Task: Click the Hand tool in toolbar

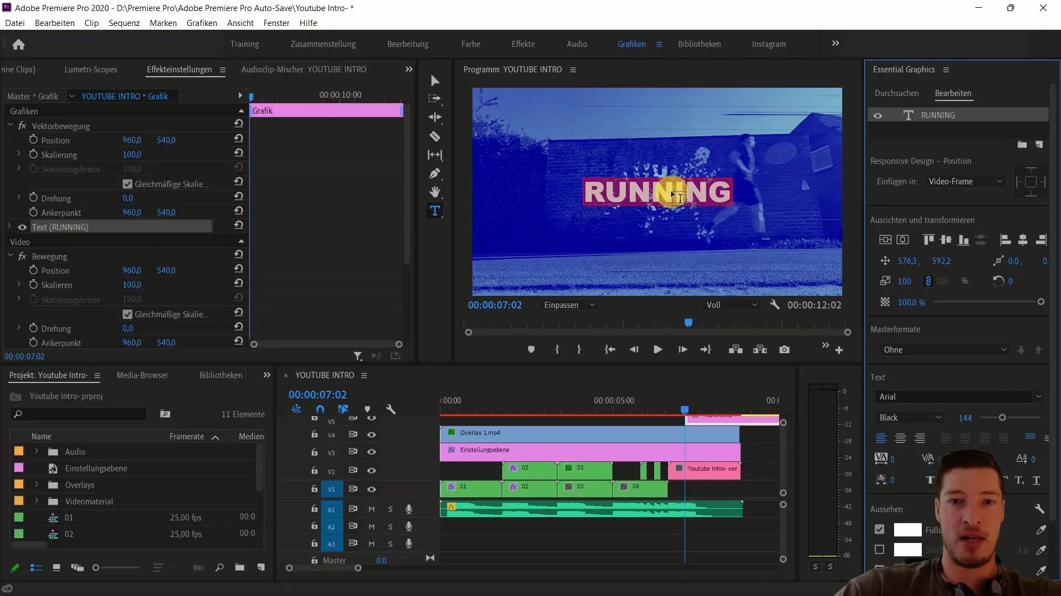Action: coord(435,191)
